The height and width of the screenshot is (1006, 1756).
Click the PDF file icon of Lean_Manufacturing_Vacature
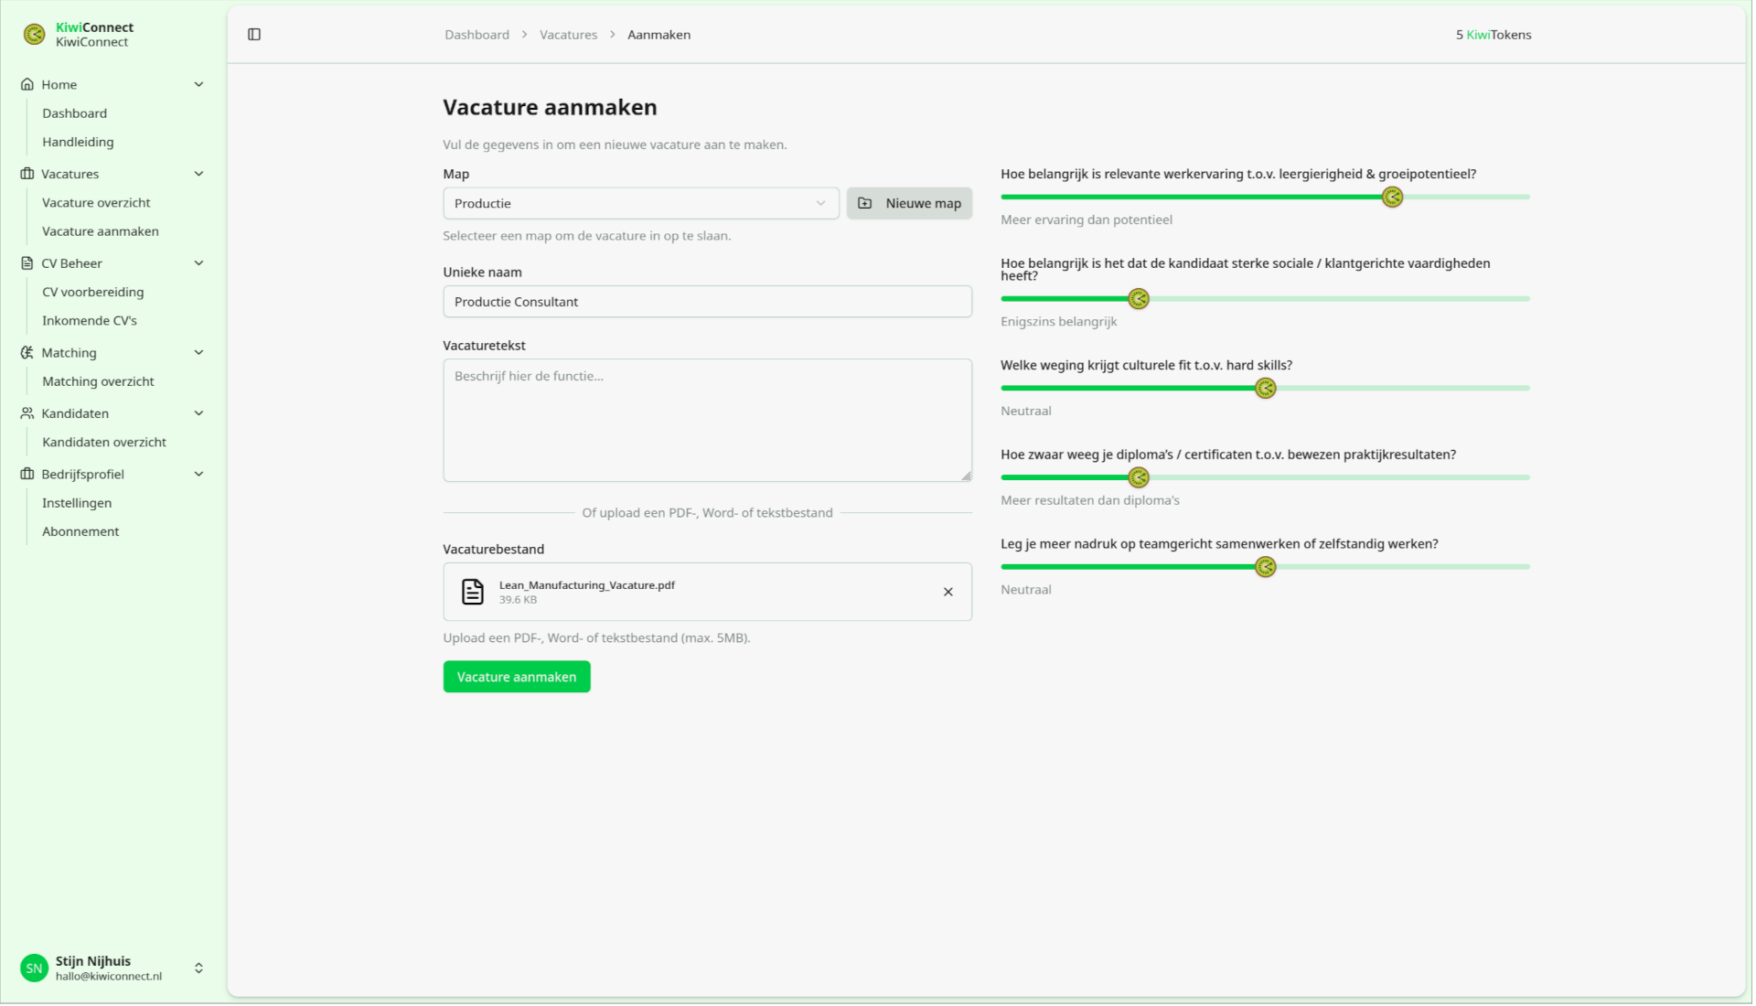[472, 592]
